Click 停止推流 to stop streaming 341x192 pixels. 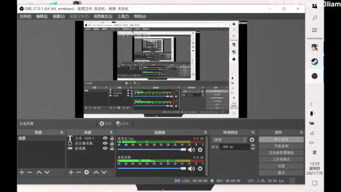[x=281, y=139]
